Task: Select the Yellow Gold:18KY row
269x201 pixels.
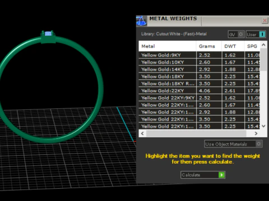Action: pyautogui.click(x=199, y=76)
